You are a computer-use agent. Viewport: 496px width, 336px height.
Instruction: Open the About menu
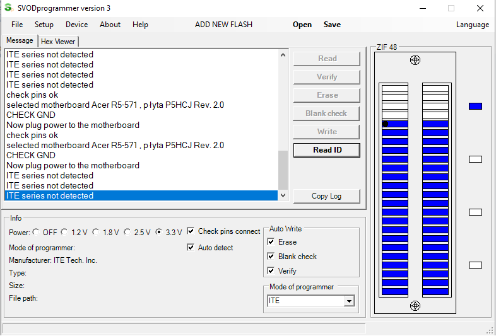110,25
